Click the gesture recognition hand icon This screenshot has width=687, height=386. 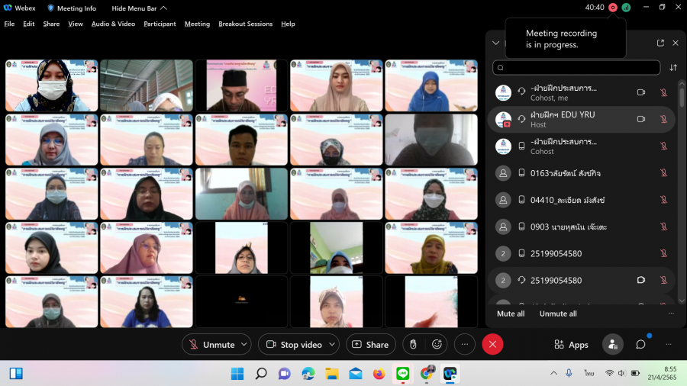[413, 345]
